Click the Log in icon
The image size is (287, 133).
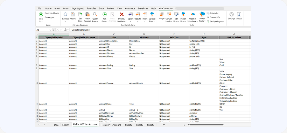[x=41, y=14]
